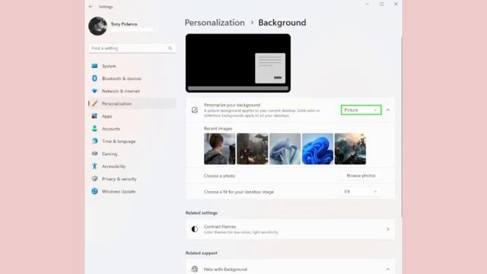487x274 pixels.
Task: Select the recent image of a boy's head
Action: click(x=220, y=149)
